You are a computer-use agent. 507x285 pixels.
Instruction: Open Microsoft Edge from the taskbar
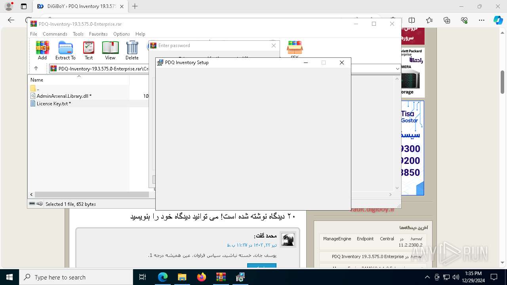(163, 277)
